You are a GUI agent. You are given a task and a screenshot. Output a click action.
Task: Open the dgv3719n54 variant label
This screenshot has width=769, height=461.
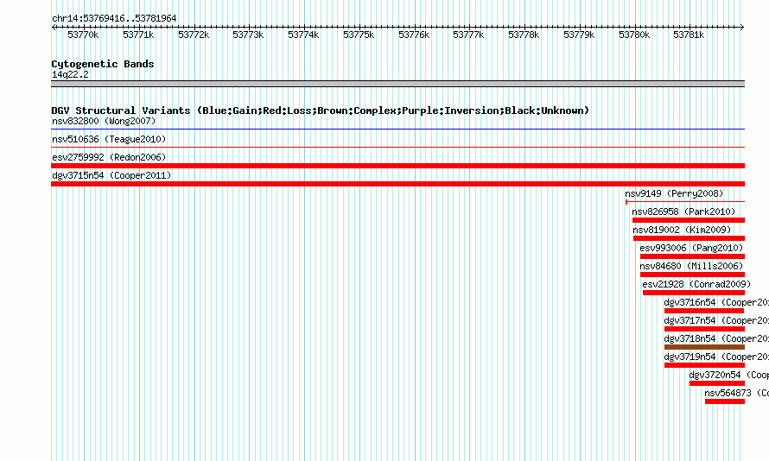[x=716, y=357]
